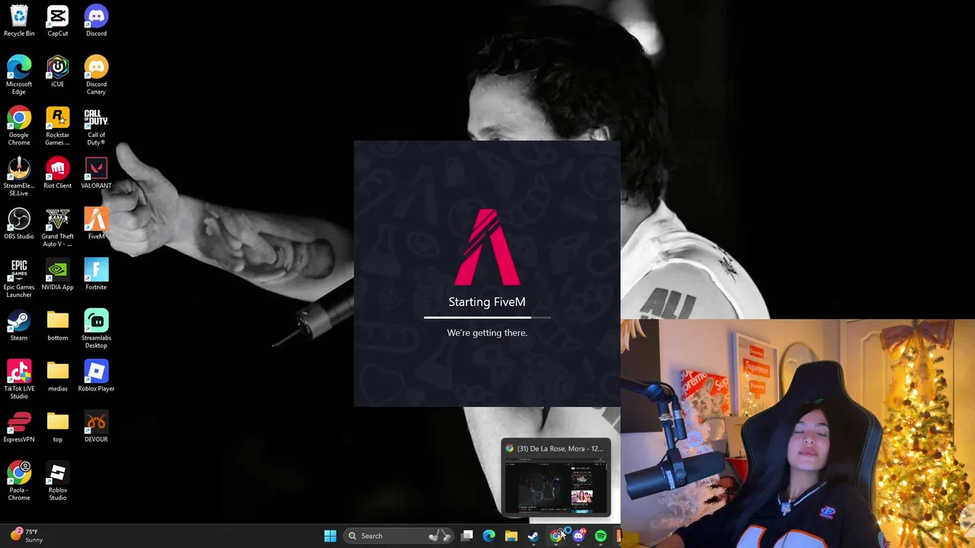Select the Chrome window preview thumbnail
The image size is (975, 548).
tap(556, 487)
